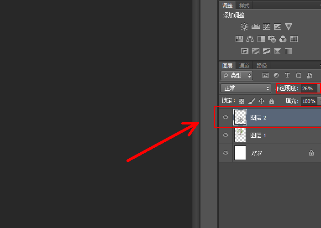The image size is (321, 228).
Task: Open the 类型 layer filter dropdown
Action: point(237,75)
